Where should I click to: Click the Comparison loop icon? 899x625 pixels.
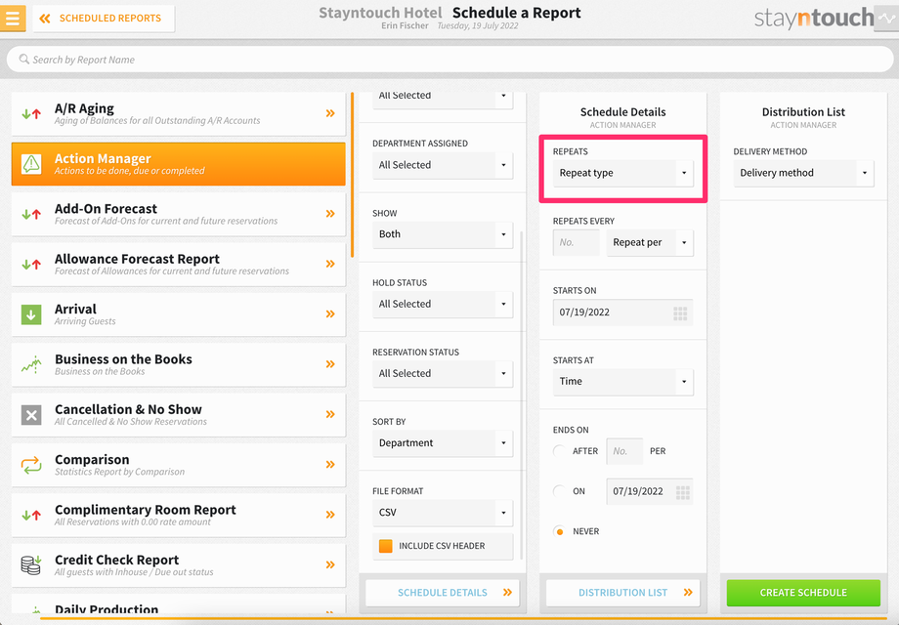tap(31, 465)
